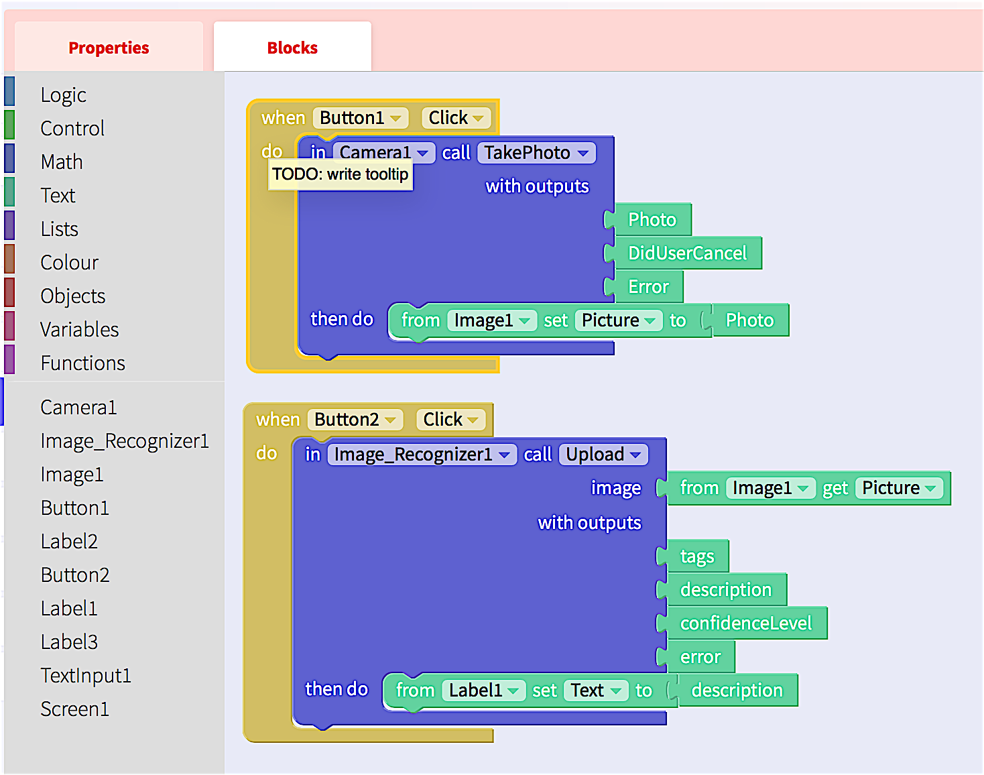Image resolution: width=984 pixels, height=775 pixels.
Task: Open the Logic blocks category
Action: click(63, 95)
